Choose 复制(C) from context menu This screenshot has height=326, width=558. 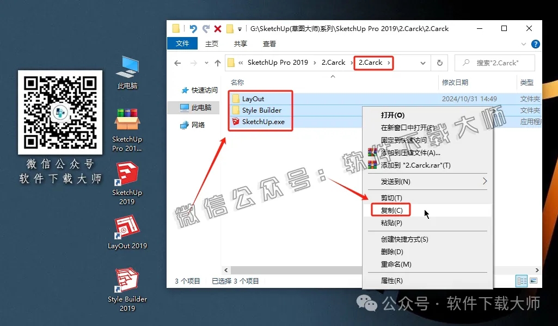[390, 210]
